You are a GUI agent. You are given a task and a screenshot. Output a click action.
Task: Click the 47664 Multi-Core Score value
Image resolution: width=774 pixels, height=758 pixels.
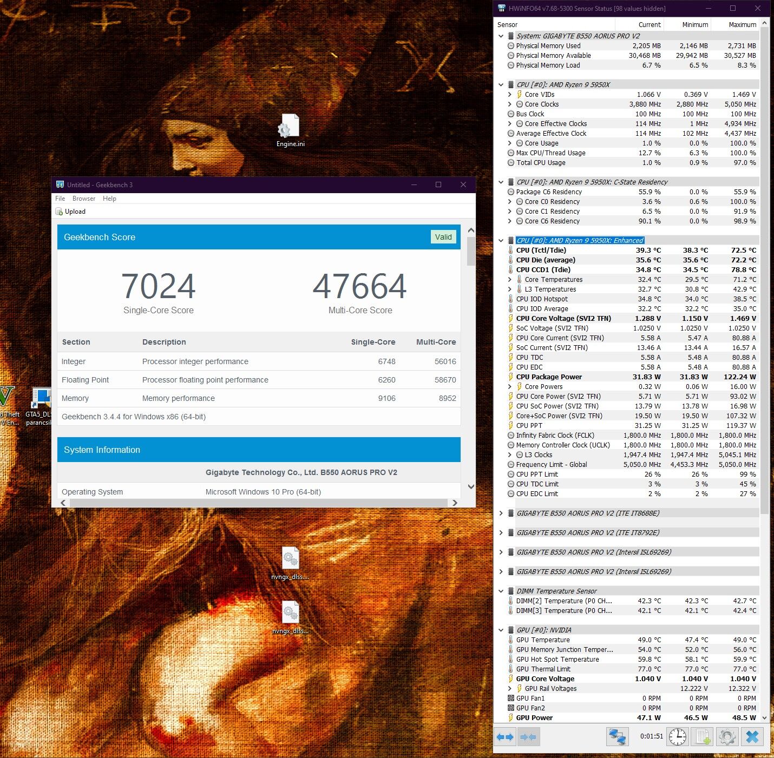point(360,286)
